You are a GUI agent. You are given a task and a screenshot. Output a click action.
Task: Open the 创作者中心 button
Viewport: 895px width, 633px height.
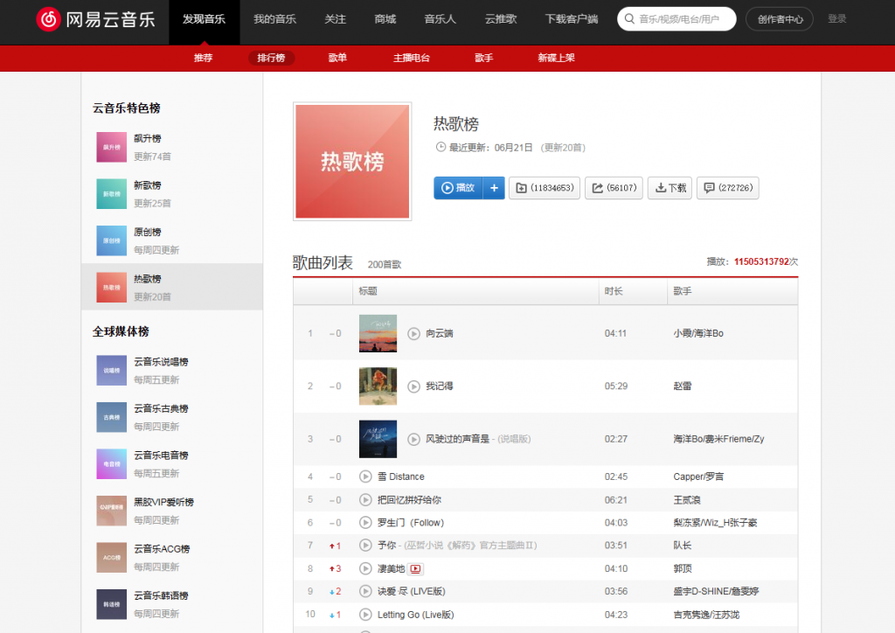[780, 19]
